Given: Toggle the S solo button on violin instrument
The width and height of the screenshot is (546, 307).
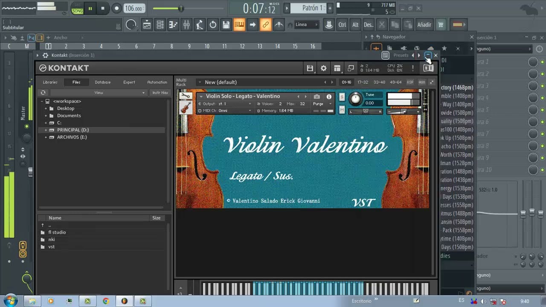Looking at the screenshot, I should tap(342, 97).
